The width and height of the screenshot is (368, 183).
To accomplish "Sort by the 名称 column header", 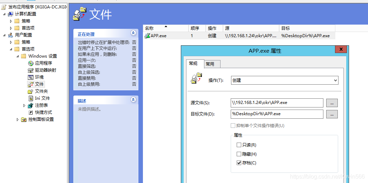I will [x=166, y=28].
